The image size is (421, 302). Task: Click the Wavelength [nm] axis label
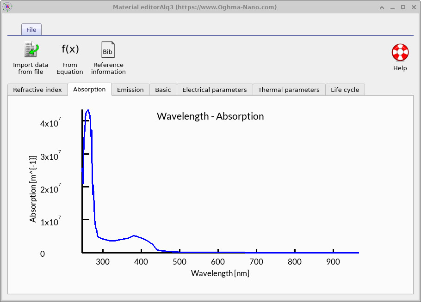220,273
